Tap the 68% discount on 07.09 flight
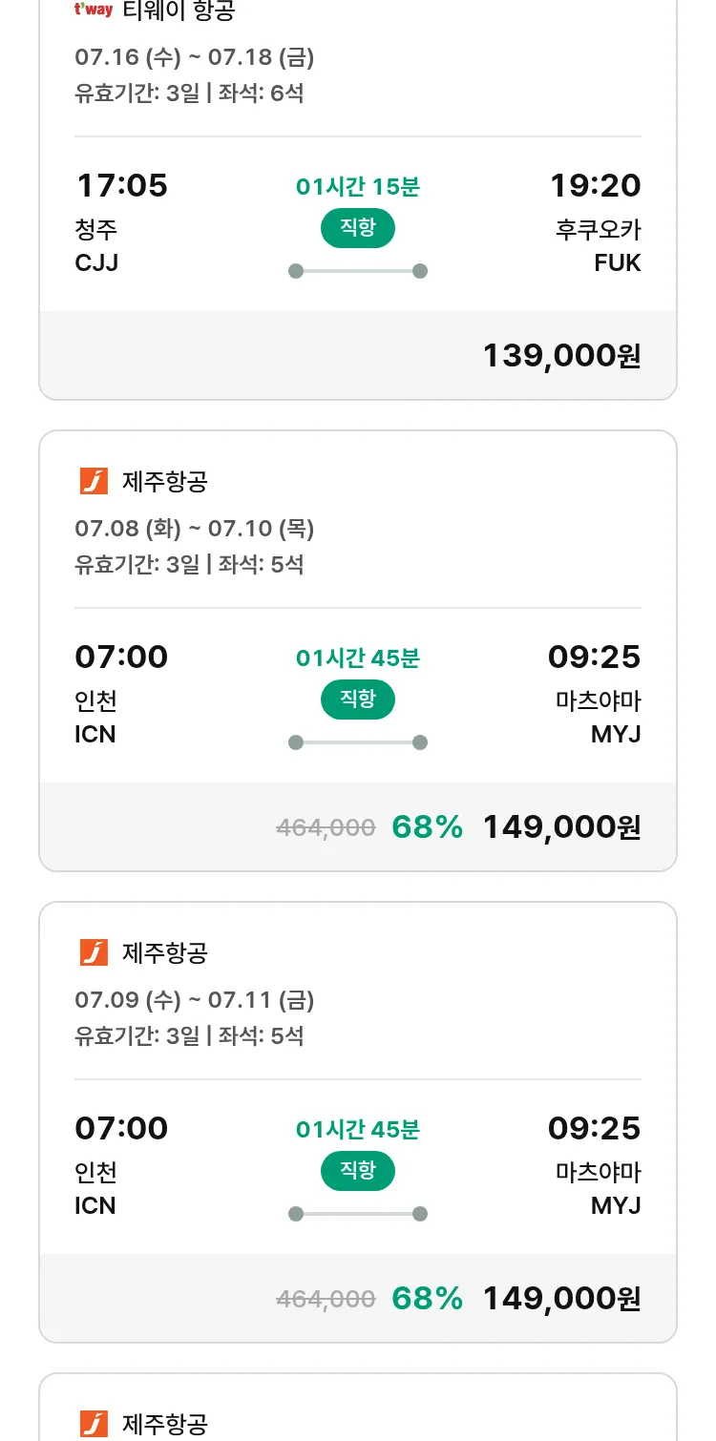Viewport: 716px width, 1441px height. pyautogui.click(x=428, y=1298)
